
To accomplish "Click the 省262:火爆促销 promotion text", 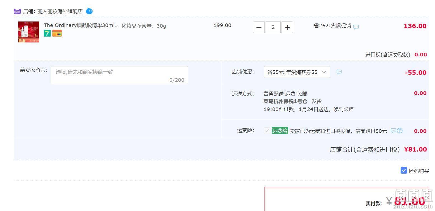I will [x=332, y=26].
